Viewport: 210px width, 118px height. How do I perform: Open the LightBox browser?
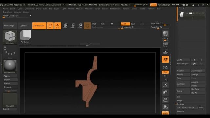tap(25, 26)
